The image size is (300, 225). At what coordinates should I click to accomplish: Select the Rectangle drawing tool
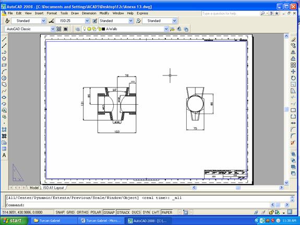(x=4, y=65)
